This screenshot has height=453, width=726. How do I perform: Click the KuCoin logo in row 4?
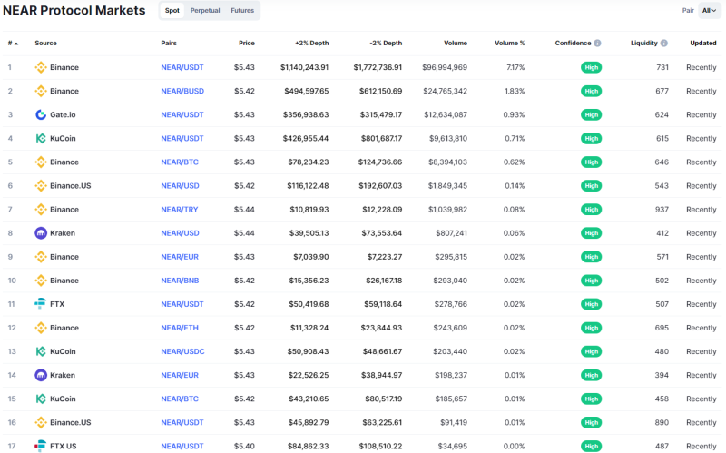coord(41,139)
